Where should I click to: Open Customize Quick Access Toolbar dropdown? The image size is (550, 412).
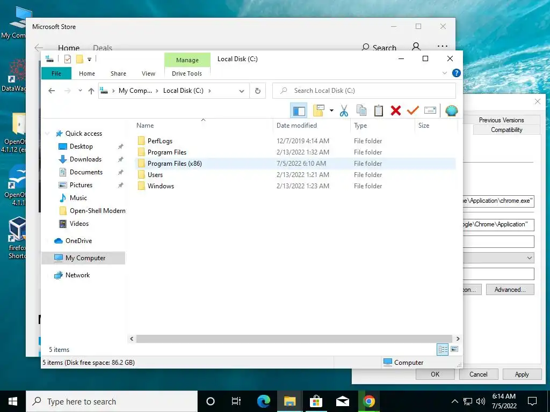pyautogui.click(x=90, y=59)
